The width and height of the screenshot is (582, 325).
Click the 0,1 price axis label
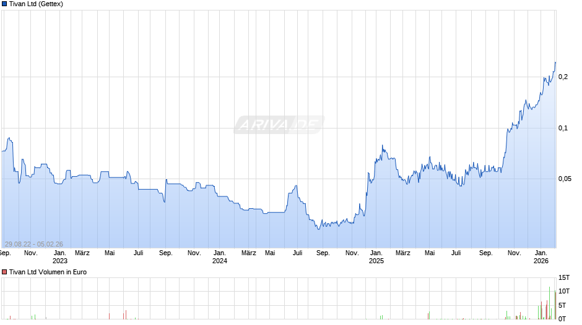[563, 129]
